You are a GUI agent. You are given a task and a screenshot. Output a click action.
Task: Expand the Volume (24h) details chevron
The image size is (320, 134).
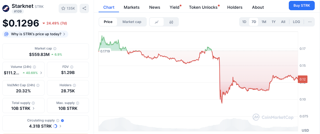coord(41,73)
